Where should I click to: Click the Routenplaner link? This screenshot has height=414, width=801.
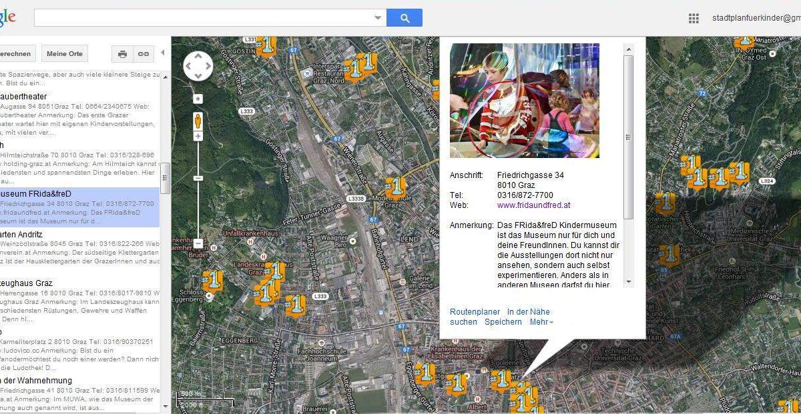475,311
